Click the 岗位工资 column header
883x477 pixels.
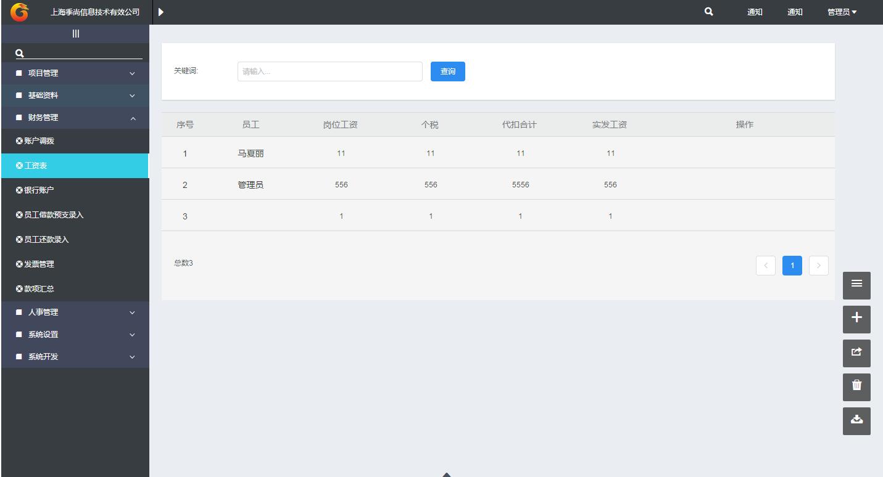click(341, 124)
